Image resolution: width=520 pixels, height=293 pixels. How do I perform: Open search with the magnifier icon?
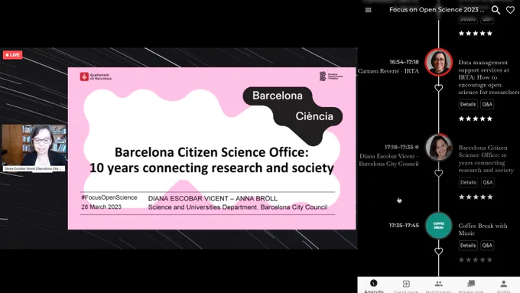496,10
